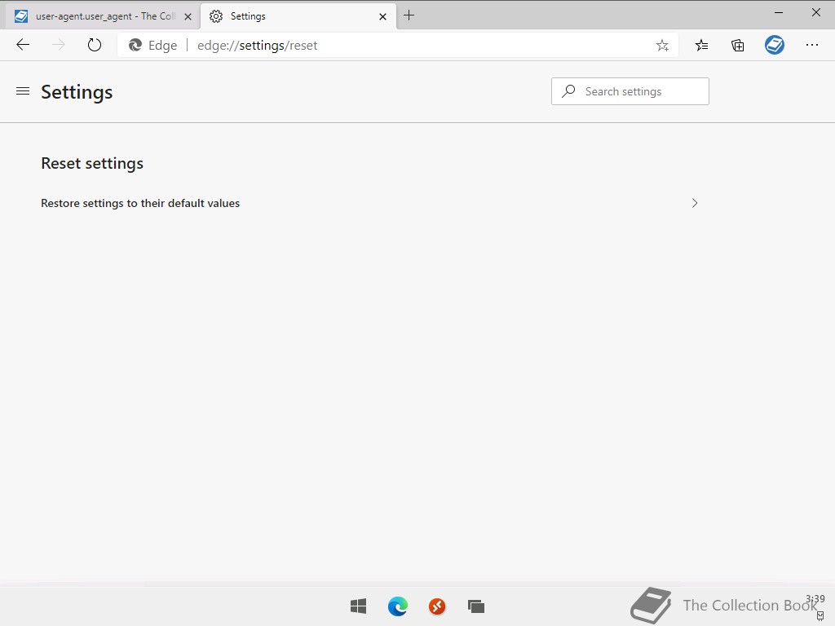Switch to the Settings tab
The height and width of the screenshot is (626, 835).
[x=298, y=16]
